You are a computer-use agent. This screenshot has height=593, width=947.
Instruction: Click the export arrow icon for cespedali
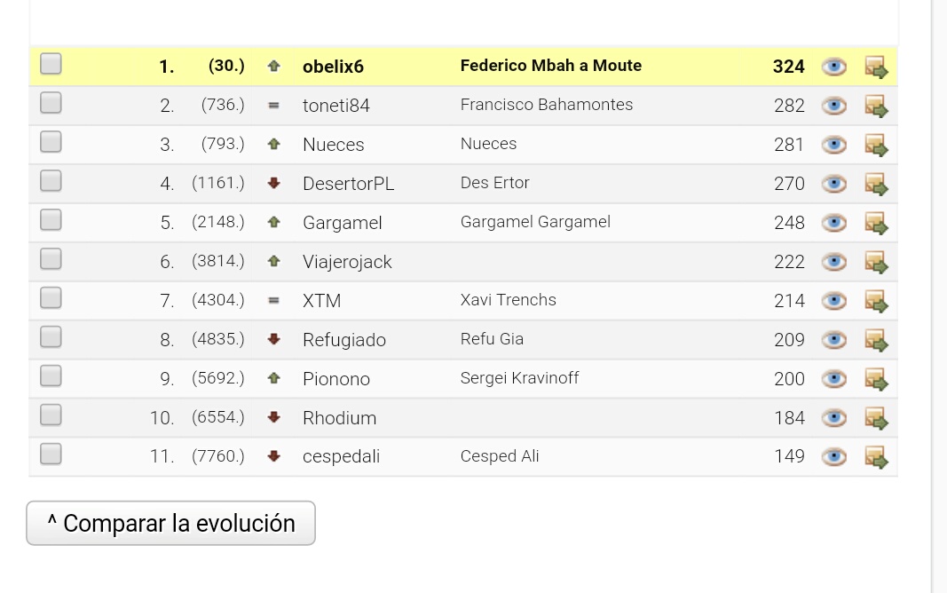click(x=876, y=457)
